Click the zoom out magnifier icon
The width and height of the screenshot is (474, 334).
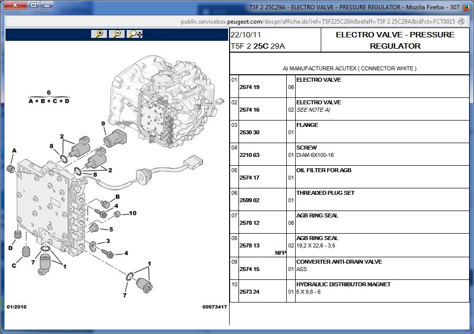tap(117, 34)
